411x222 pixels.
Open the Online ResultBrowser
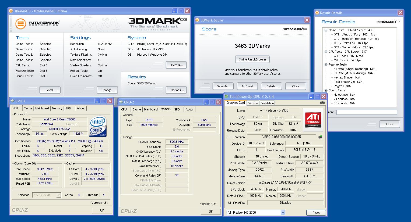pos(252,59)
